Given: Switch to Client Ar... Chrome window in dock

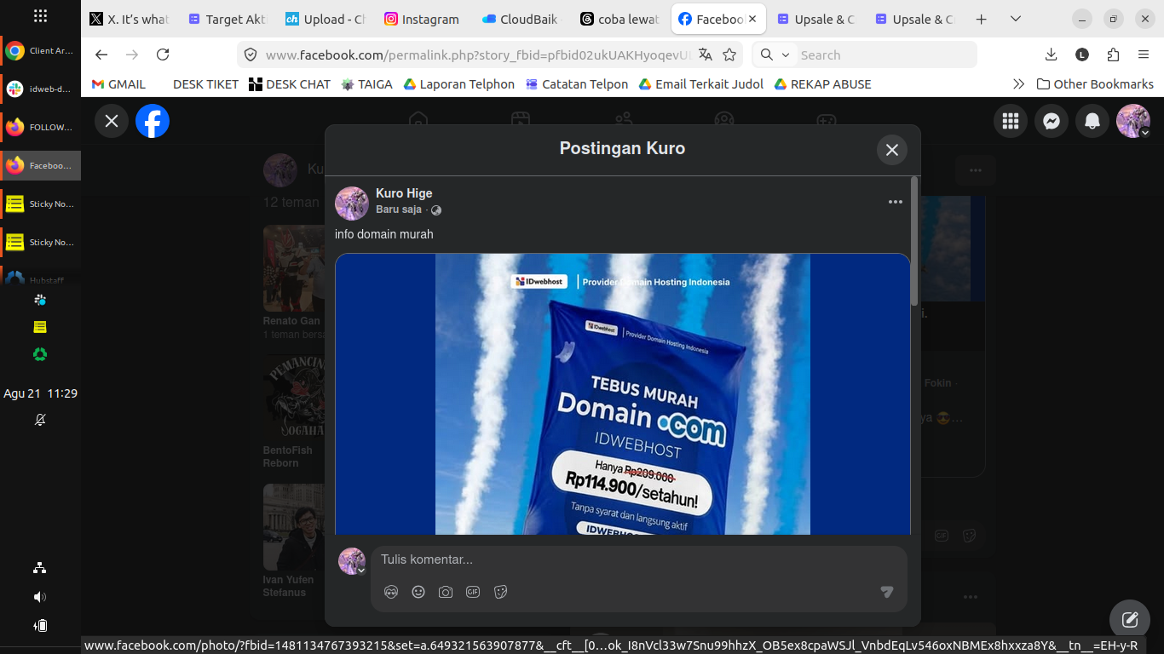Looking at the screenshot, I should (x=40, y=51).
